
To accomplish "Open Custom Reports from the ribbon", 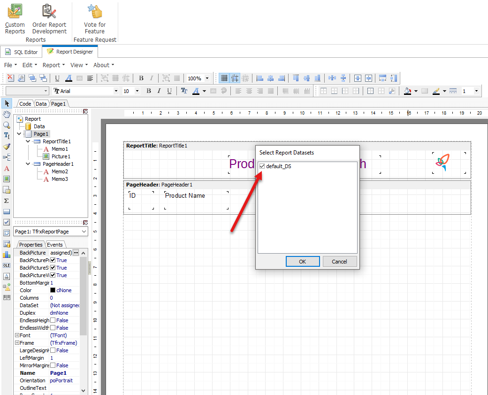I will 15,19.
